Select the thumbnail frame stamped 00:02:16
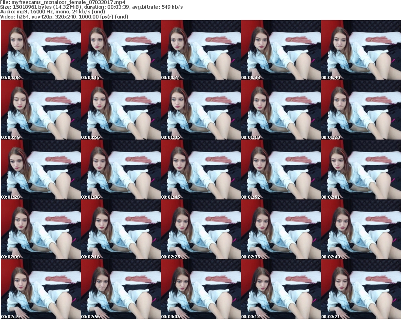This screenshot has height=319, width=402. [x=121, y=230]
